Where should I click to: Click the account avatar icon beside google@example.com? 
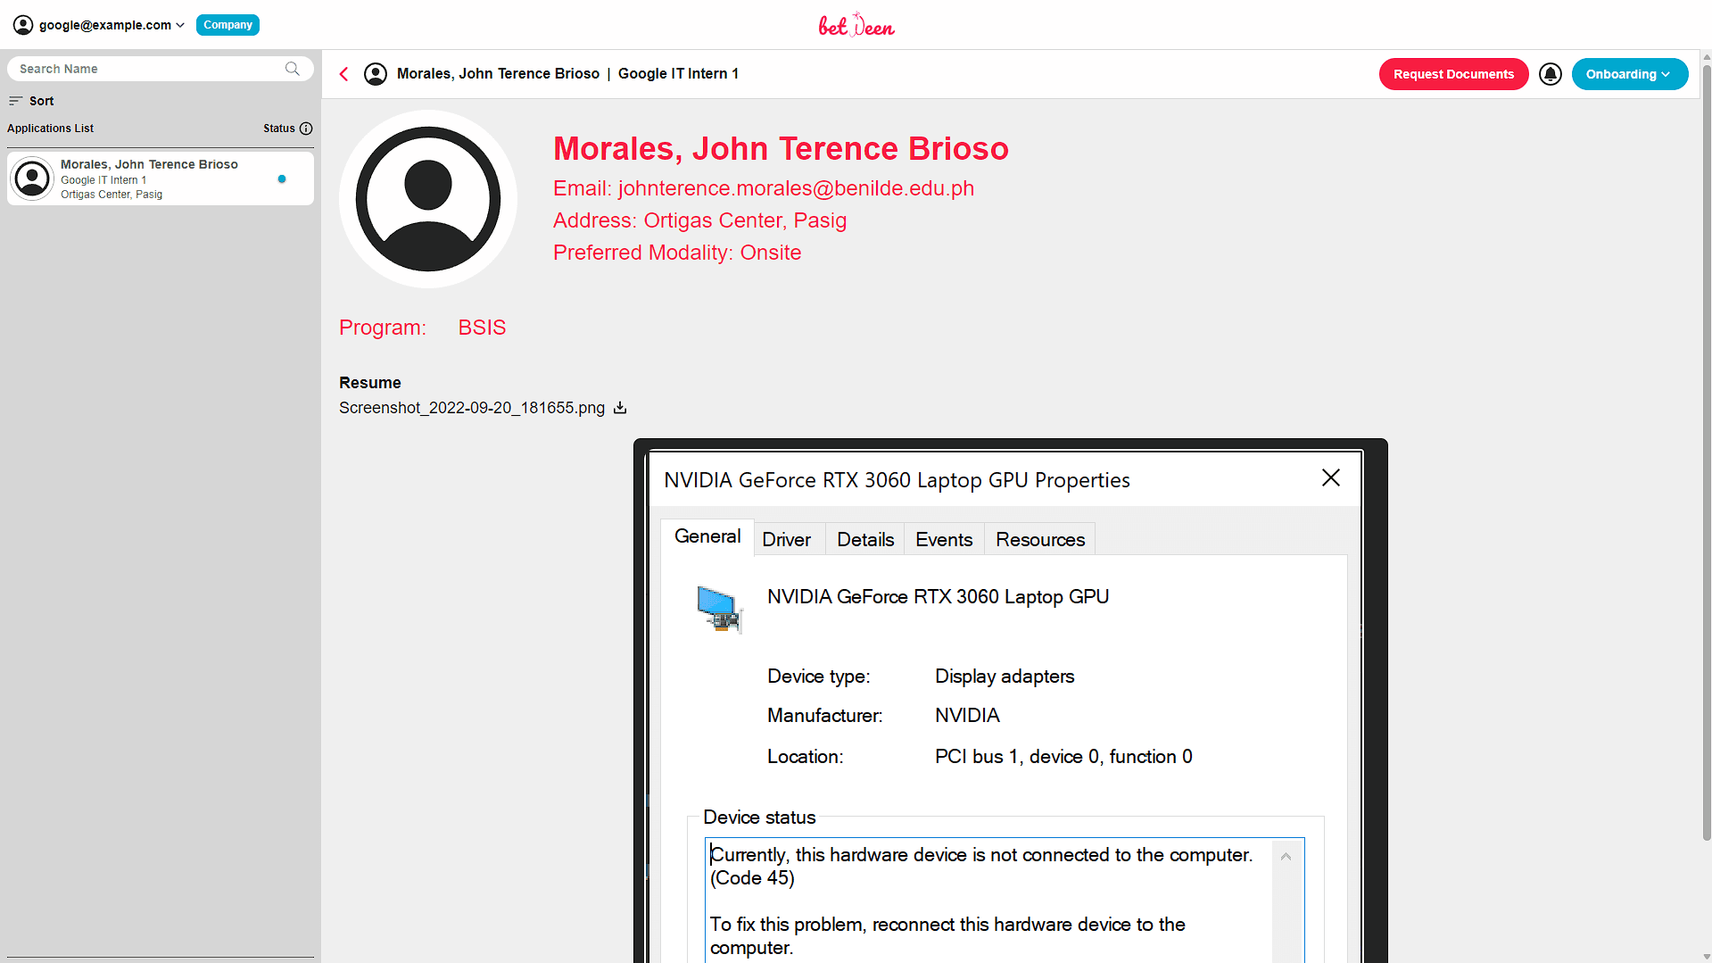tap(23, 25)
